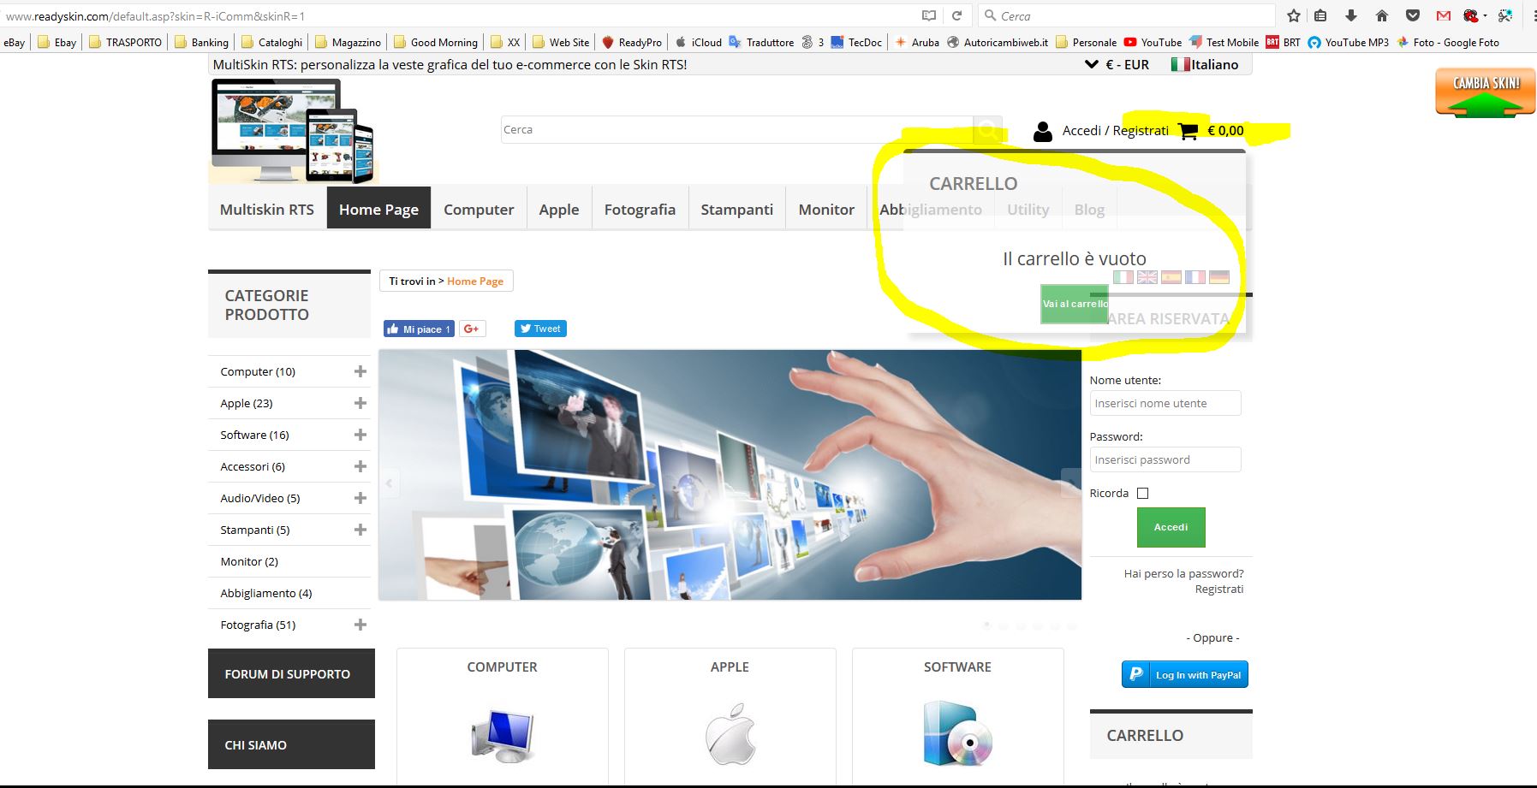Open the BRT bookmark

1283,42
